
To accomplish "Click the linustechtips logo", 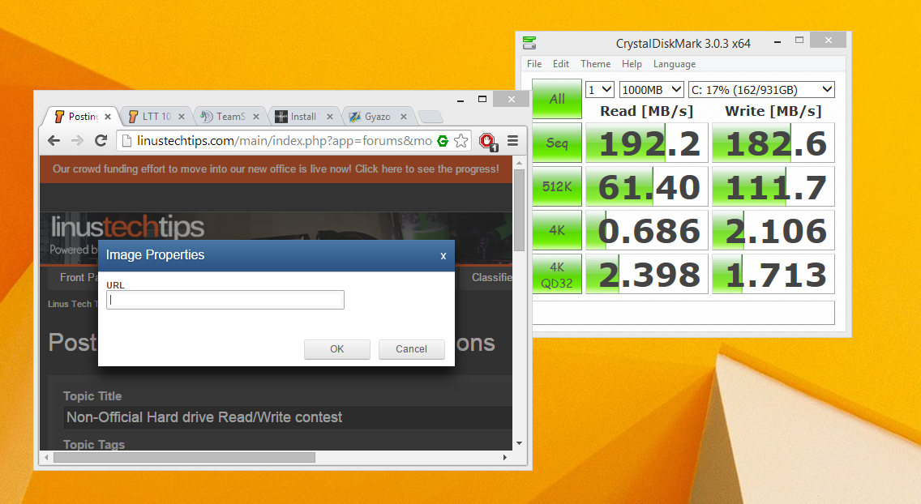I will [127, 228].
